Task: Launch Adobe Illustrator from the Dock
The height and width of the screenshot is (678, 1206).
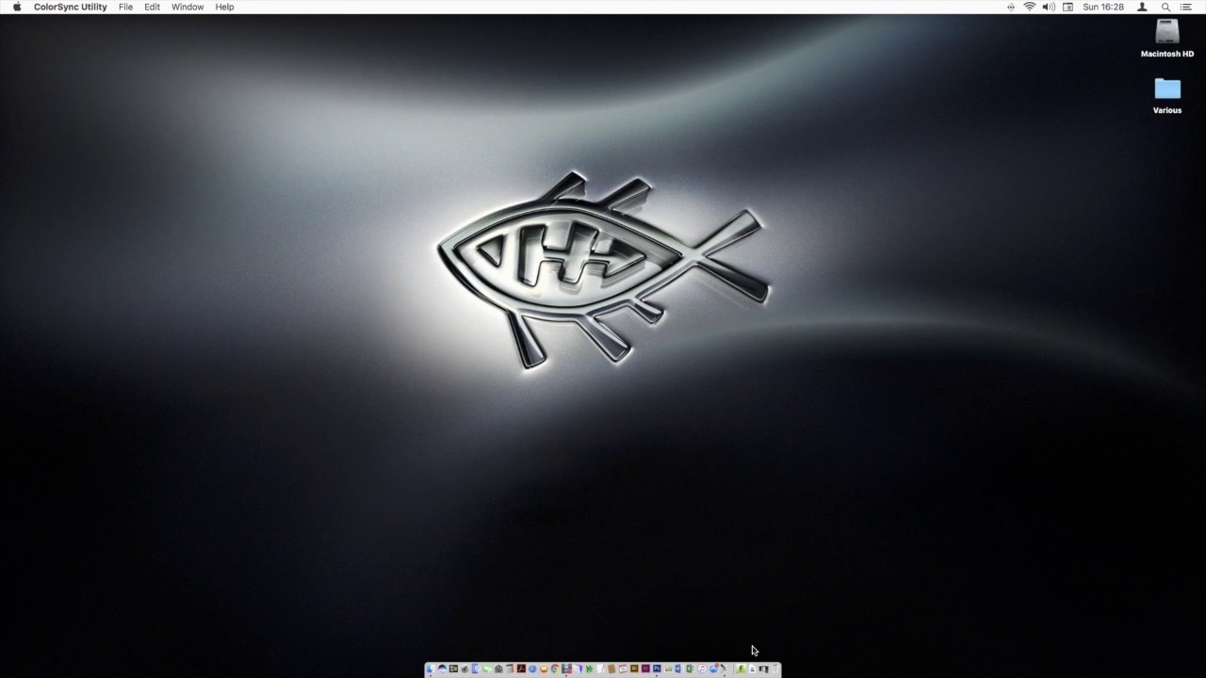Action: pos(634,669)
